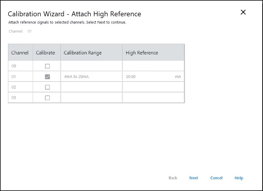Uncheck the Calibrate checkbox for channel 01
The width and height of the screenshot is (263, 191).
[47, 77]
